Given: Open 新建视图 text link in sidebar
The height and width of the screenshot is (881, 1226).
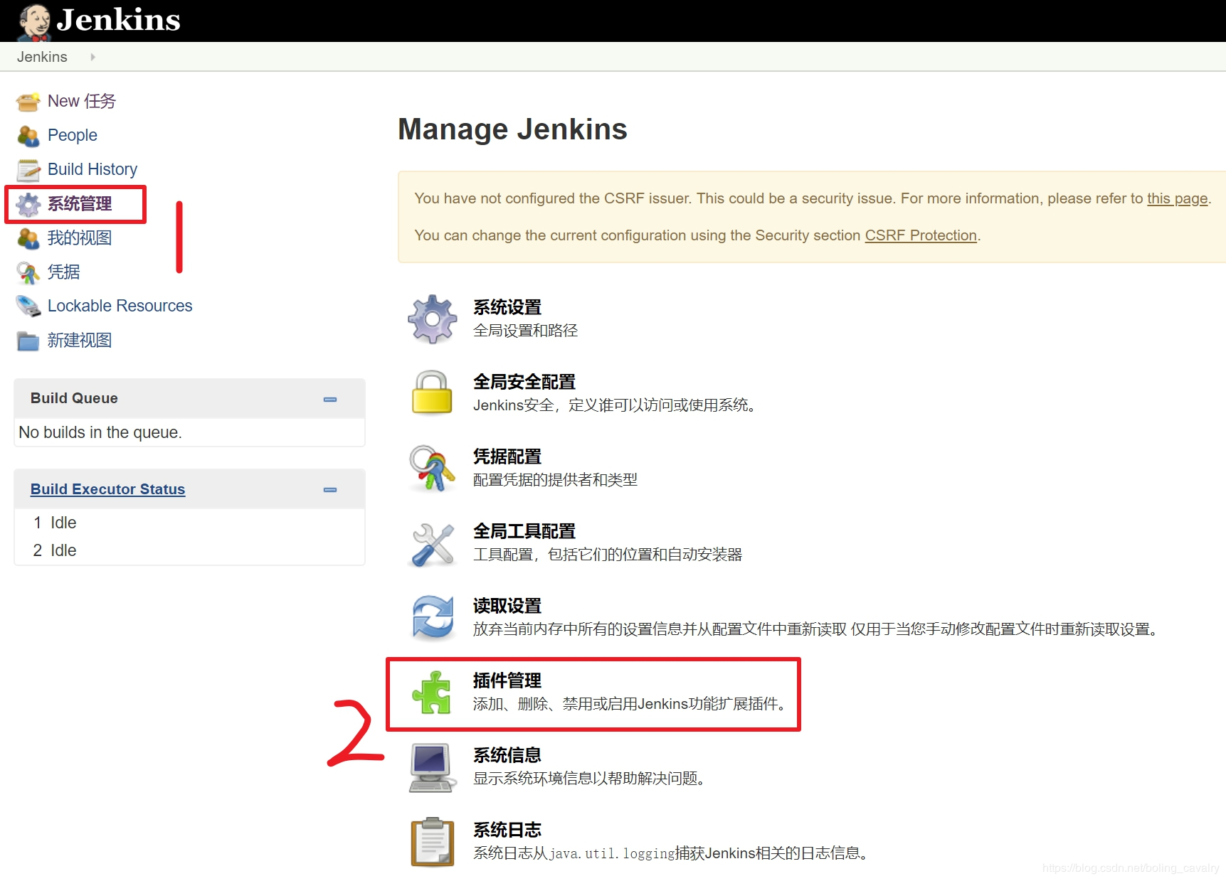Looking at the screenshot, I should click(80, 340).
